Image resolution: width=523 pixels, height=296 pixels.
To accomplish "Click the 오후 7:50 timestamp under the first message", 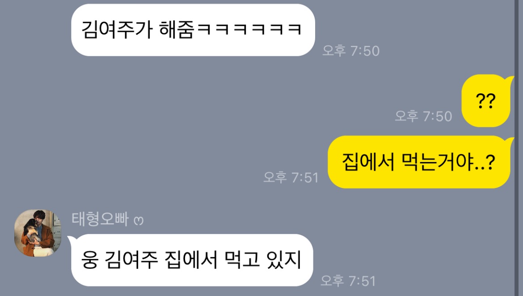I will pyautogui.click(x=351, y=51).
